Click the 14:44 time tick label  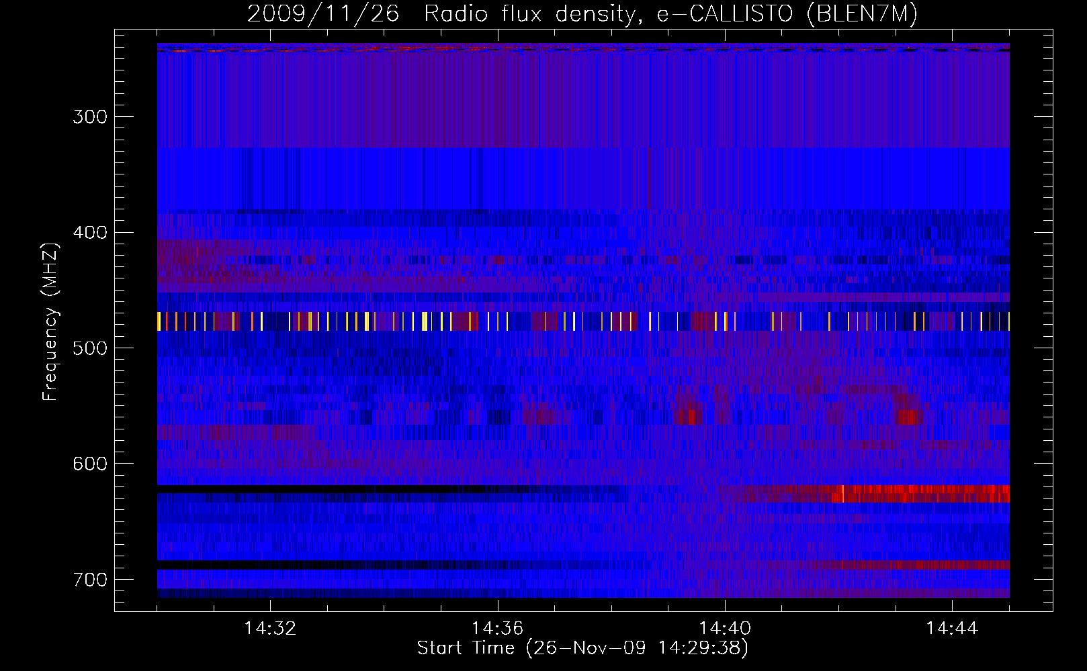(952, 628)
